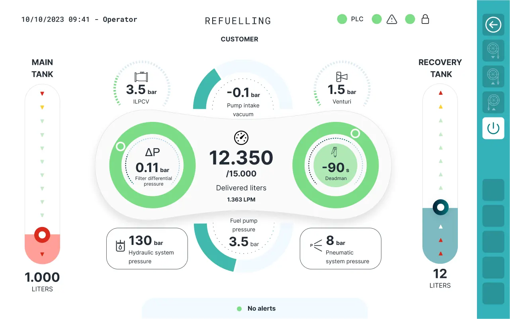
Task: Click the top red arrow in recovery tank
Action: coord(440,93)
